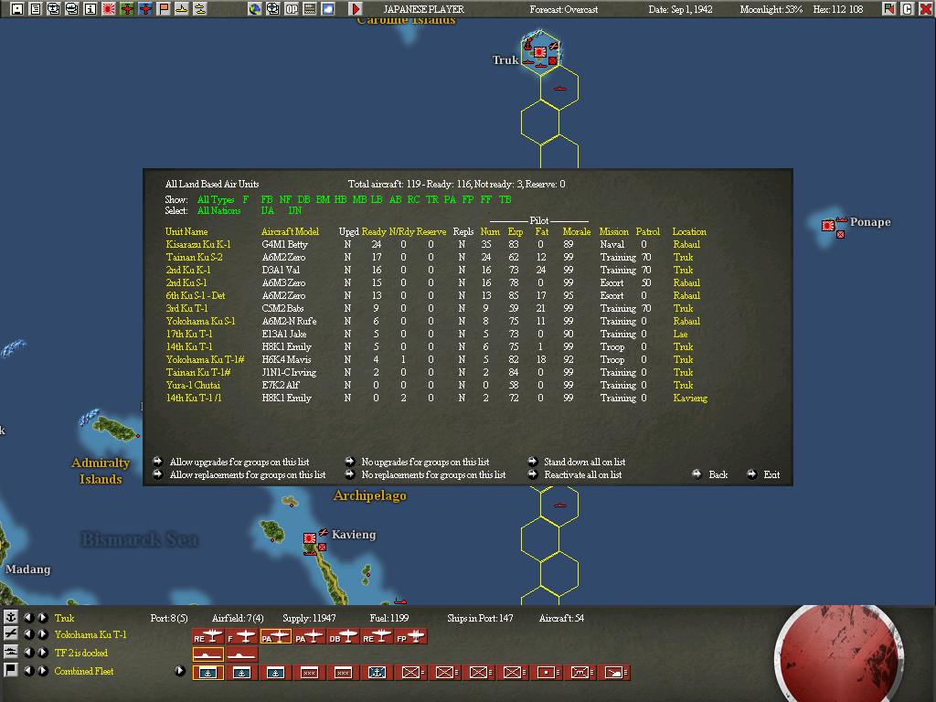Sort list by Location column

(x=689, y=231)
